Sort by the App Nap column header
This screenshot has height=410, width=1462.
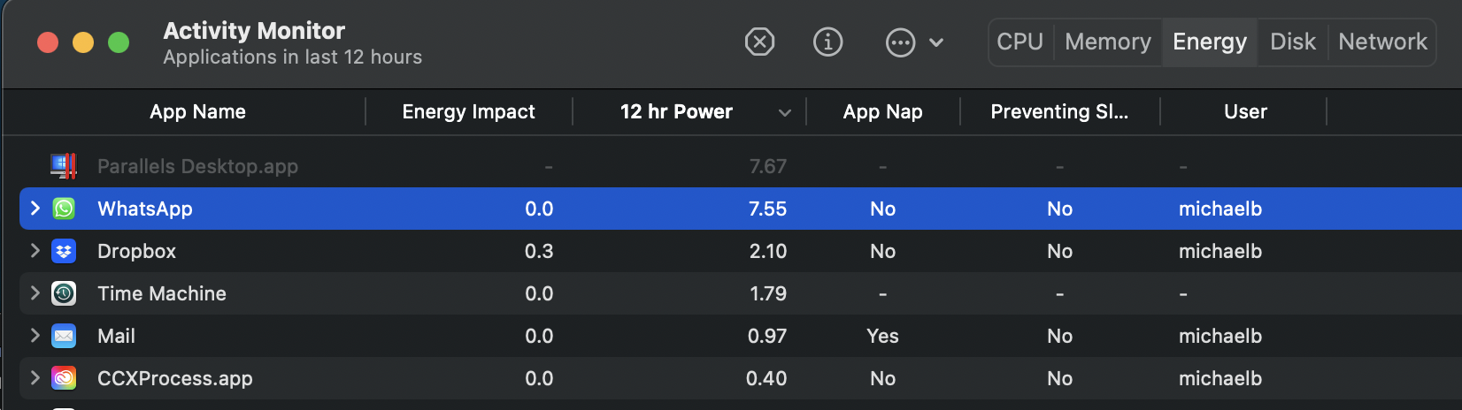882,111
